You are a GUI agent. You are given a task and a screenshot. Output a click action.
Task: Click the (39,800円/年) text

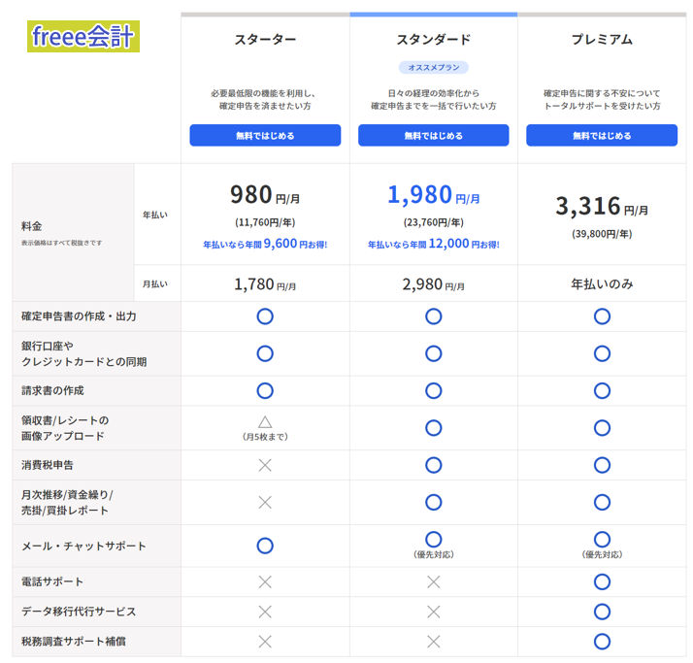click(602, 234)
